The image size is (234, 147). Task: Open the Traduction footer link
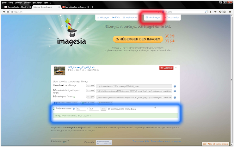click(138, 141)
